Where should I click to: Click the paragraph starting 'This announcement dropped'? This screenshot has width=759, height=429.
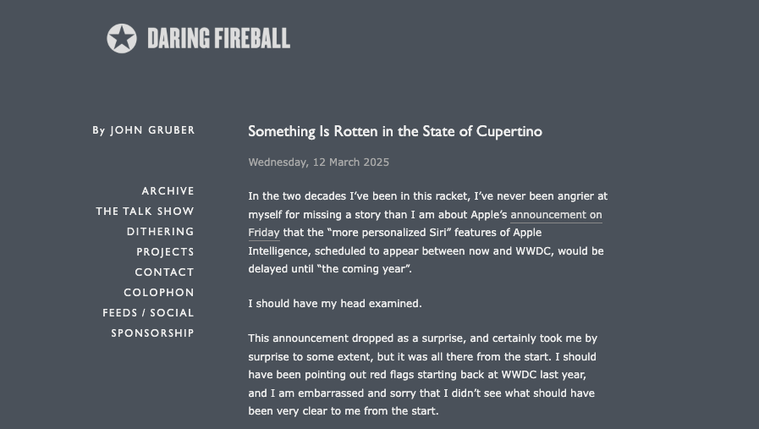coord(422,375)
